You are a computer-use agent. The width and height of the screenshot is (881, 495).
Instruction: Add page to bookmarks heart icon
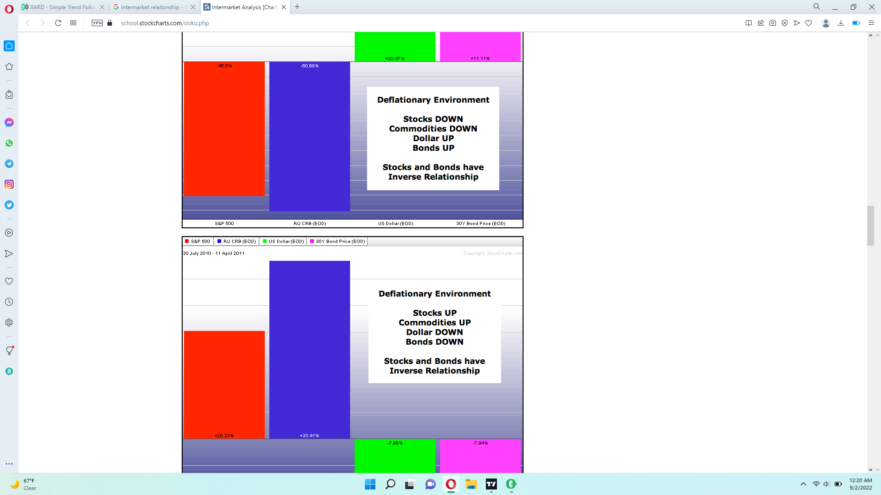809,23
